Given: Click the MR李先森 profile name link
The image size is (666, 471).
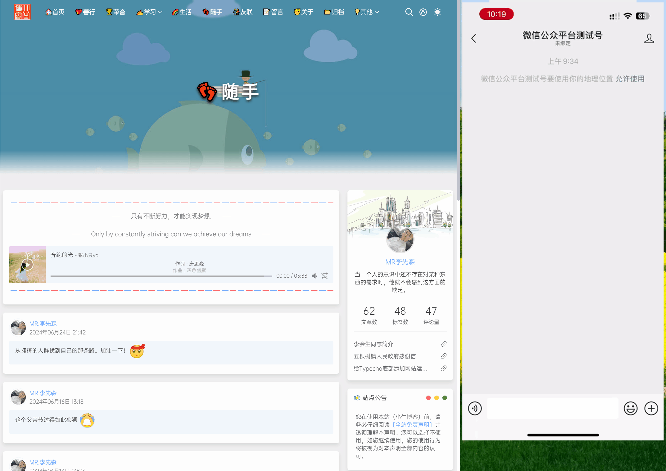Looking at the screenshot, I should (400, 262).
